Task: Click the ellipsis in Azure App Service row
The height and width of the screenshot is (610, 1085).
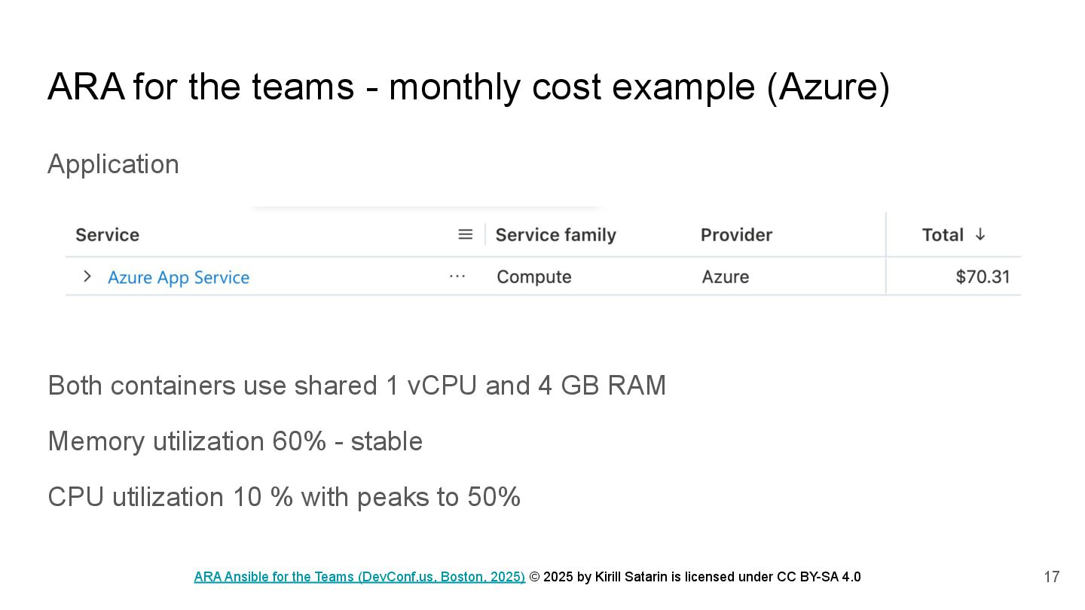Action: point(457,276)
